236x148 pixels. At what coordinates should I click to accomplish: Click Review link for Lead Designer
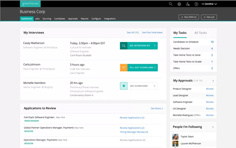pos(210,95)
